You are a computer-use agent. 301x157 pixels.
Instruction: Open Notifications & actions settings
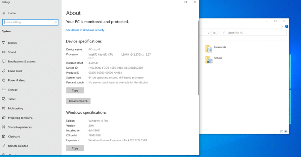21,62
